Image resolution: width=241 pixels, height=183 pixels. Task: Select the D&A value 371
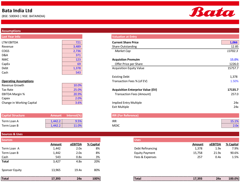click(72, 55)
